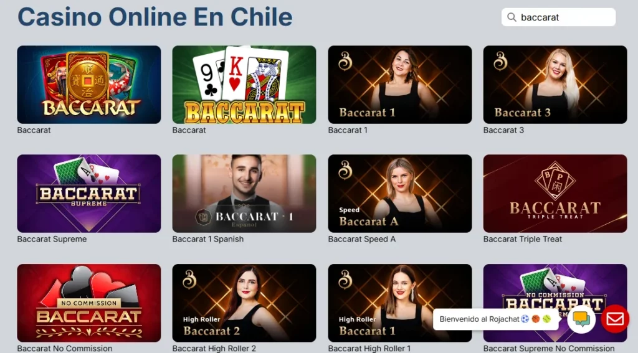Image resolution: width=638 pixels, height=353 pixels.
Task: Launch the High Roller Baccarat 1 table
Action: (x=400, y=303)
